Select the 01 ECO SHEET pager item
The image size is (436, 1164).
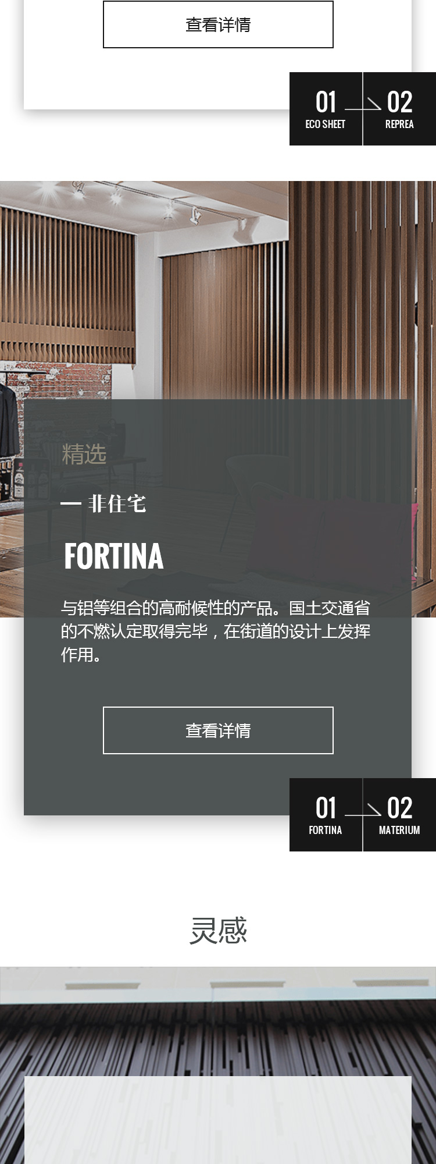[x=326, y=109]
